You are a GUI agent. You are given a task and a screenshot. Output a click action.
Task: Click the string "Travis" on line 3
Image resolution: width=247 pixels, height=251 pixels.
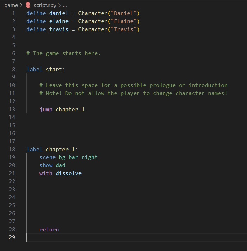coord(124,29)
